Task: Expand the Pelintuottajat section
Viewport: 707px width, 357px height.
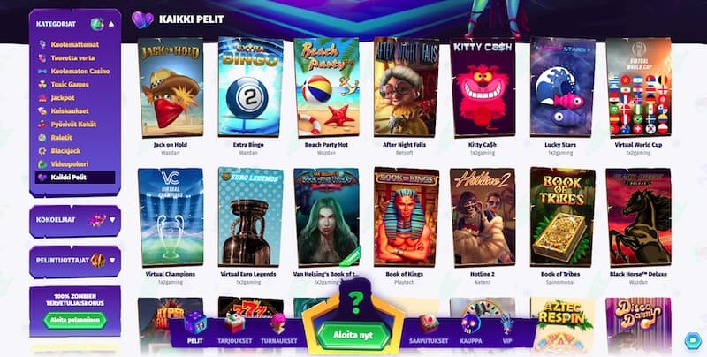Action: tap(112, 260)
